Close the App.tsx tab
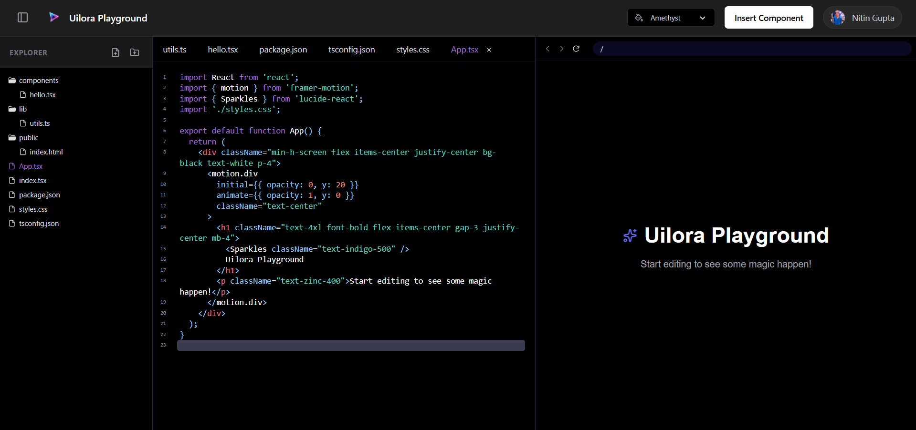Viewport: 916px width, 430px height. pyautogui.click(x=489, y=50)
